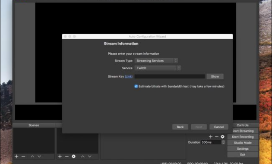
Task: Remove selected source with minus icon
Action: (x=67, y=156)
